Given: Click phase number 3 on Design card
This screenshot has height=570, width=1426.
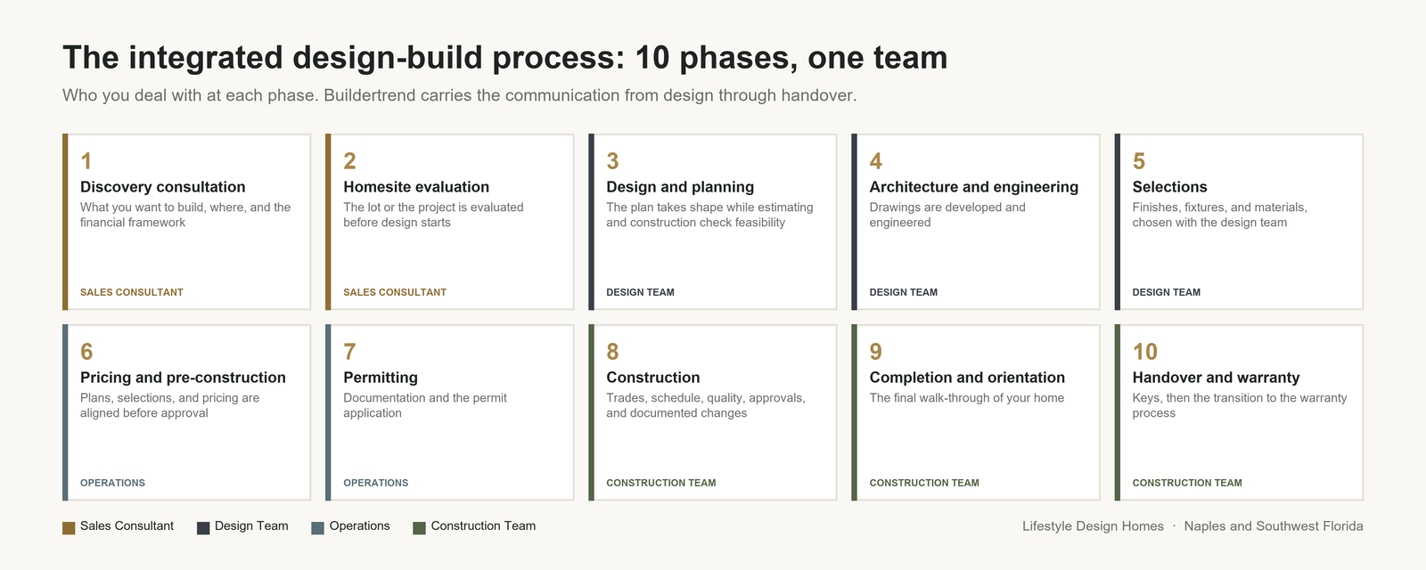Looking at the screenshot, I should coord(612,161).
